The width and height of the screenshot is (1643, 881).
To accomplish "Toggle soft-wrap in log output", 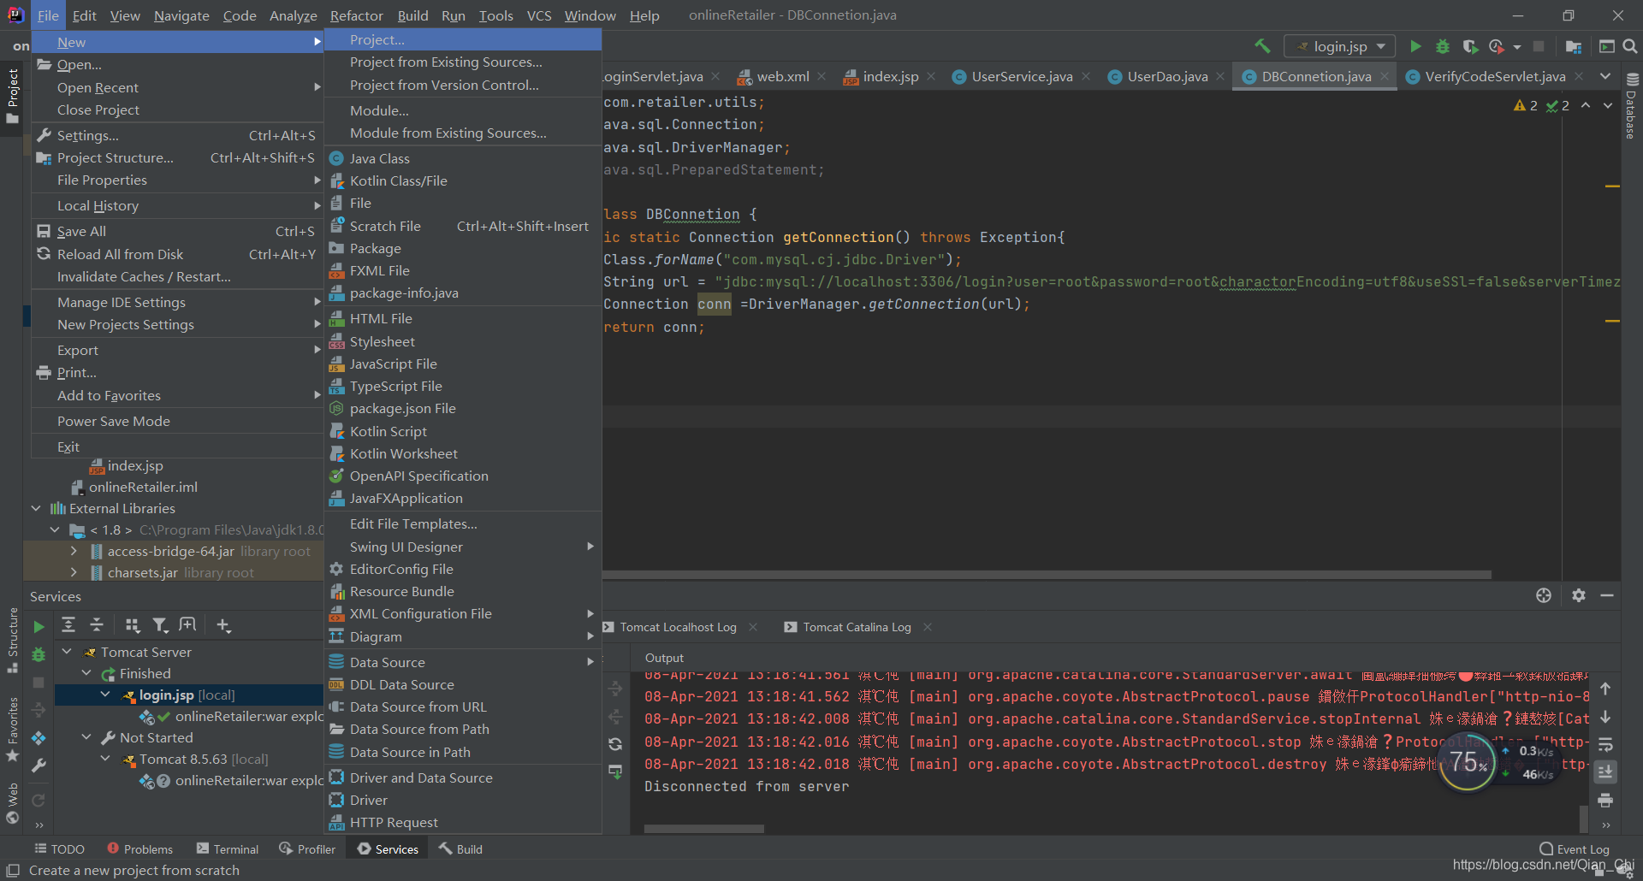I will click(1605, 744).
